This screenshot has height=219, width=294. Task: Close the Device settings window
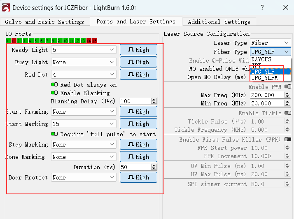coord(286,8)
